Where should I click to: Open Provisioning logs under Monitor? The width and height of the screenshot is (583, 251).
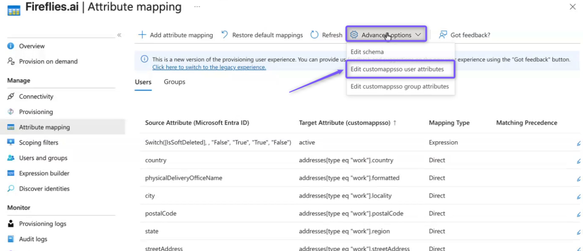(x=43, y=224)
